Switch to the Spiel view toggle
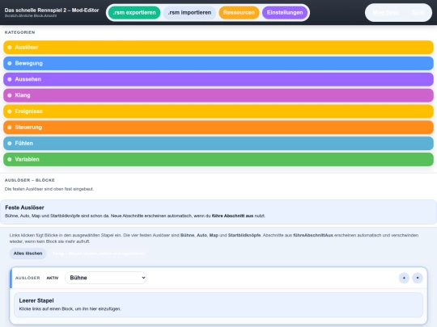 [418, 12]
